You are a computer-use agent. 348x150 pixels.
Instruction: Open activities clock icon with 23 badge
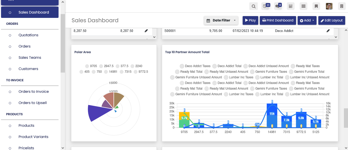[265, 6]
